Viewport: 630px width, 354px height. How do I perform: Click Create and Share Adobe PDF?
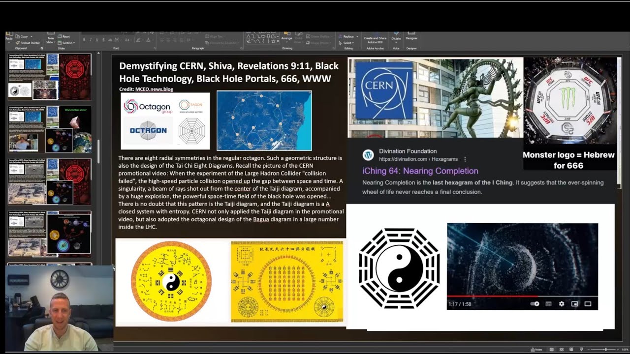(375, 40)
